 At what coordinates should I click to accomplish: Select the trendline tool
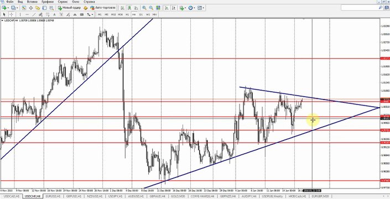point(34,15)
